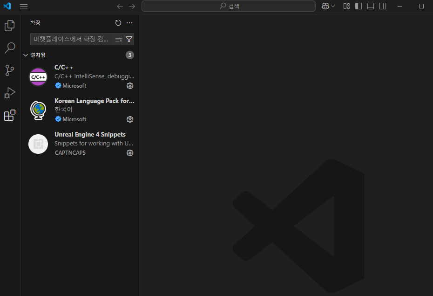Toggle the bottom panel

click(371, 6)
